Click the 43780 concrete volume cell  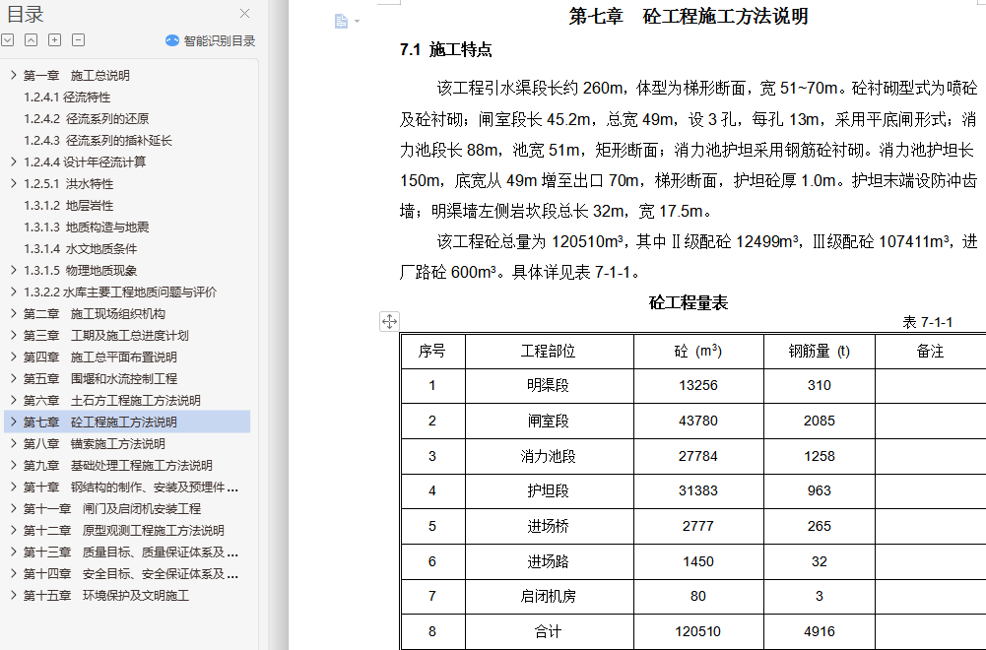(x=698, y=421)
